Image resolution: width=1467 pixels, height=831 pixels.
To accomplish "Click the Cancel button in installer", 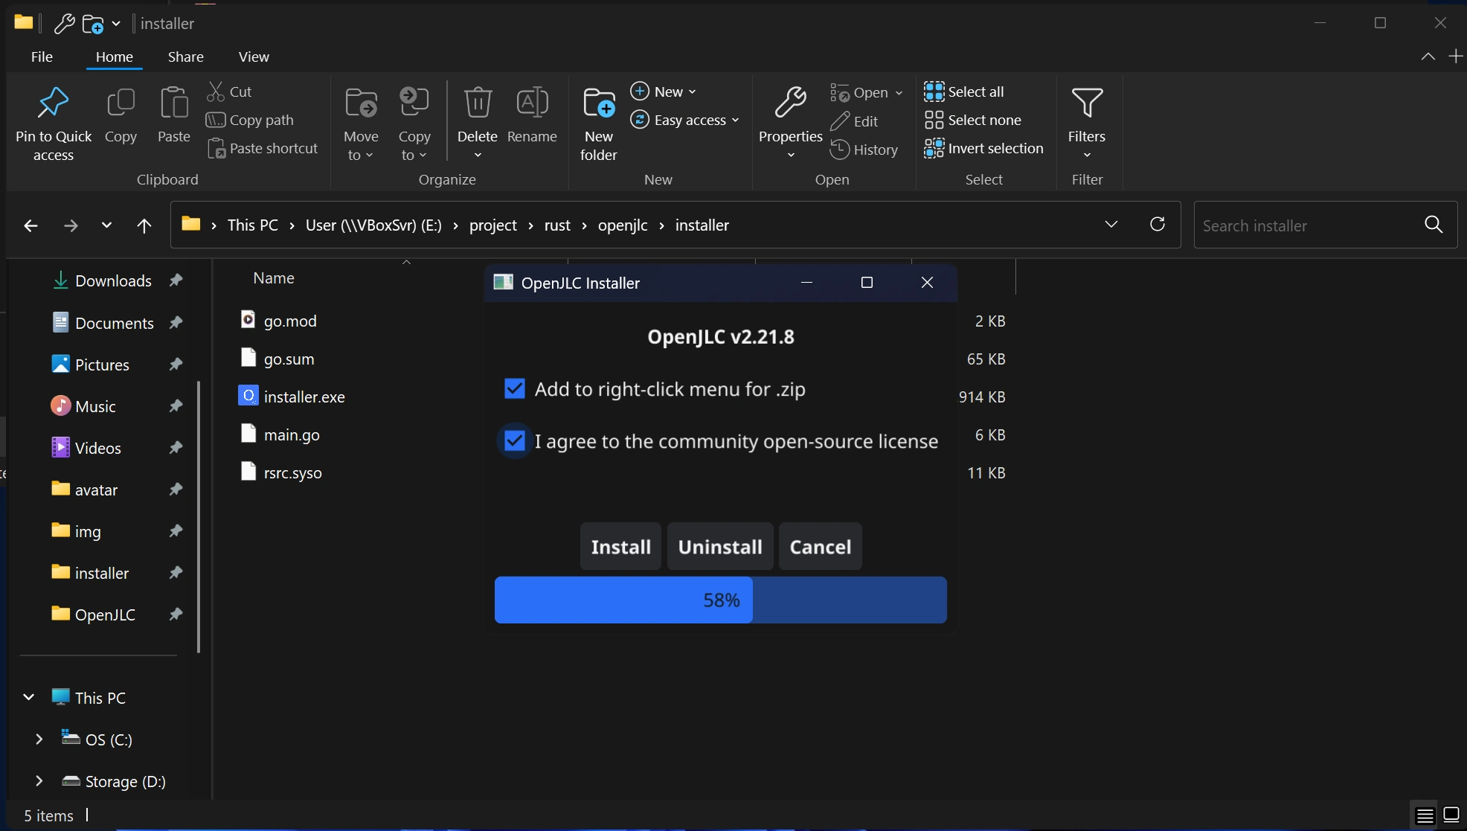I will 820,547.
